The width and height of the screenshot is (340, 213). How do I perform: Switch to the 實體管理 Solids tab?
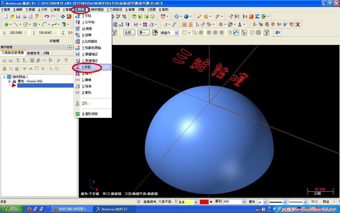33,53
